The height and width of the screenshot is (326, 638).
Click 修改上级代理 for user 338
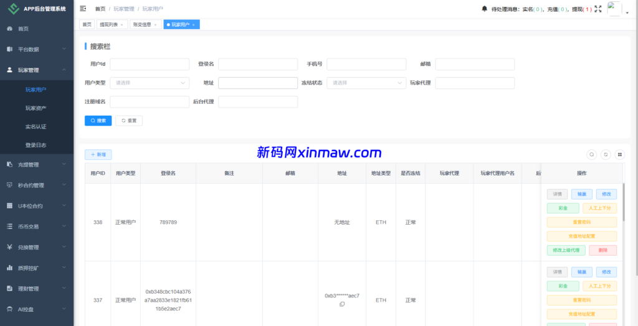[566, 250]
